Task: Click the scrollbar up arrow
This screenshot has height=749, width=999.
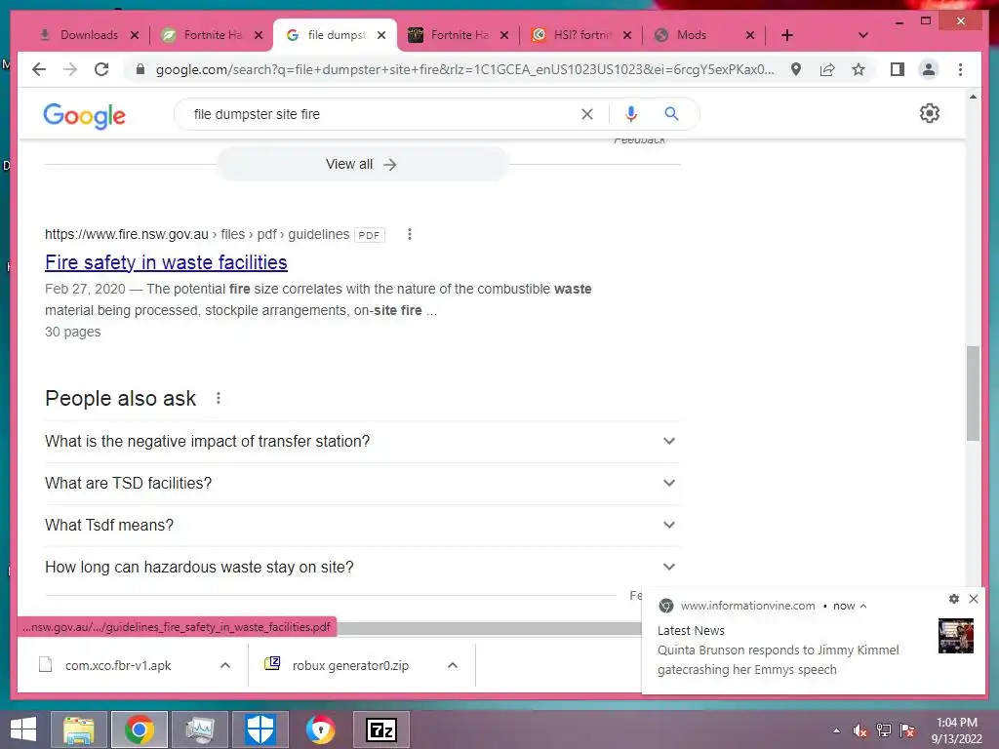Action: click(973, 97)
